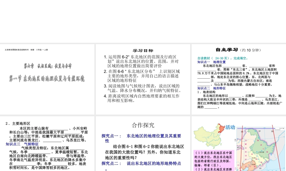Click the heading 学习目标

point(143,51)
